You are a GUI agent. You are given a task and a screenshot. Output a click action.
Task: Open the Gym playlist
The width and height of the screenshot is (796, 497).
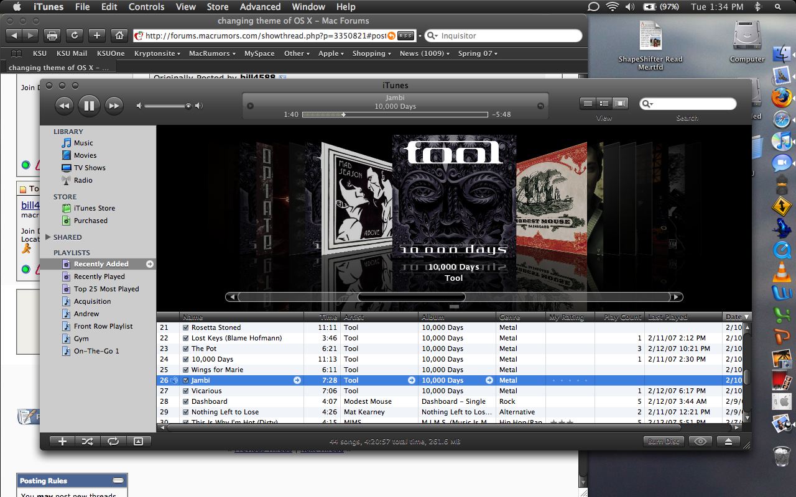click(x=81, y=339)
